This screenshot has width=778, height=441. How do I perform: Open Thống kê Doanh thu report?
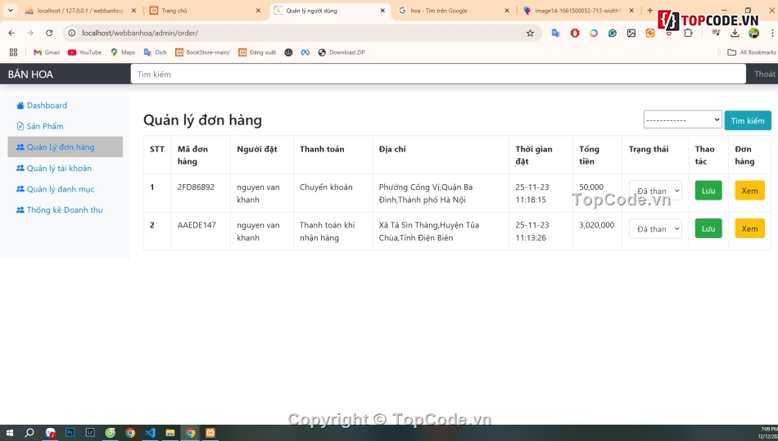coord(64,210)
